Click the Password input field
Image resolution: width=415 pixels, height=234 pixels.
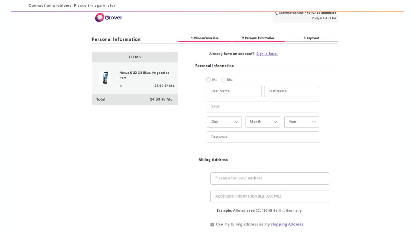click(263, 137)
